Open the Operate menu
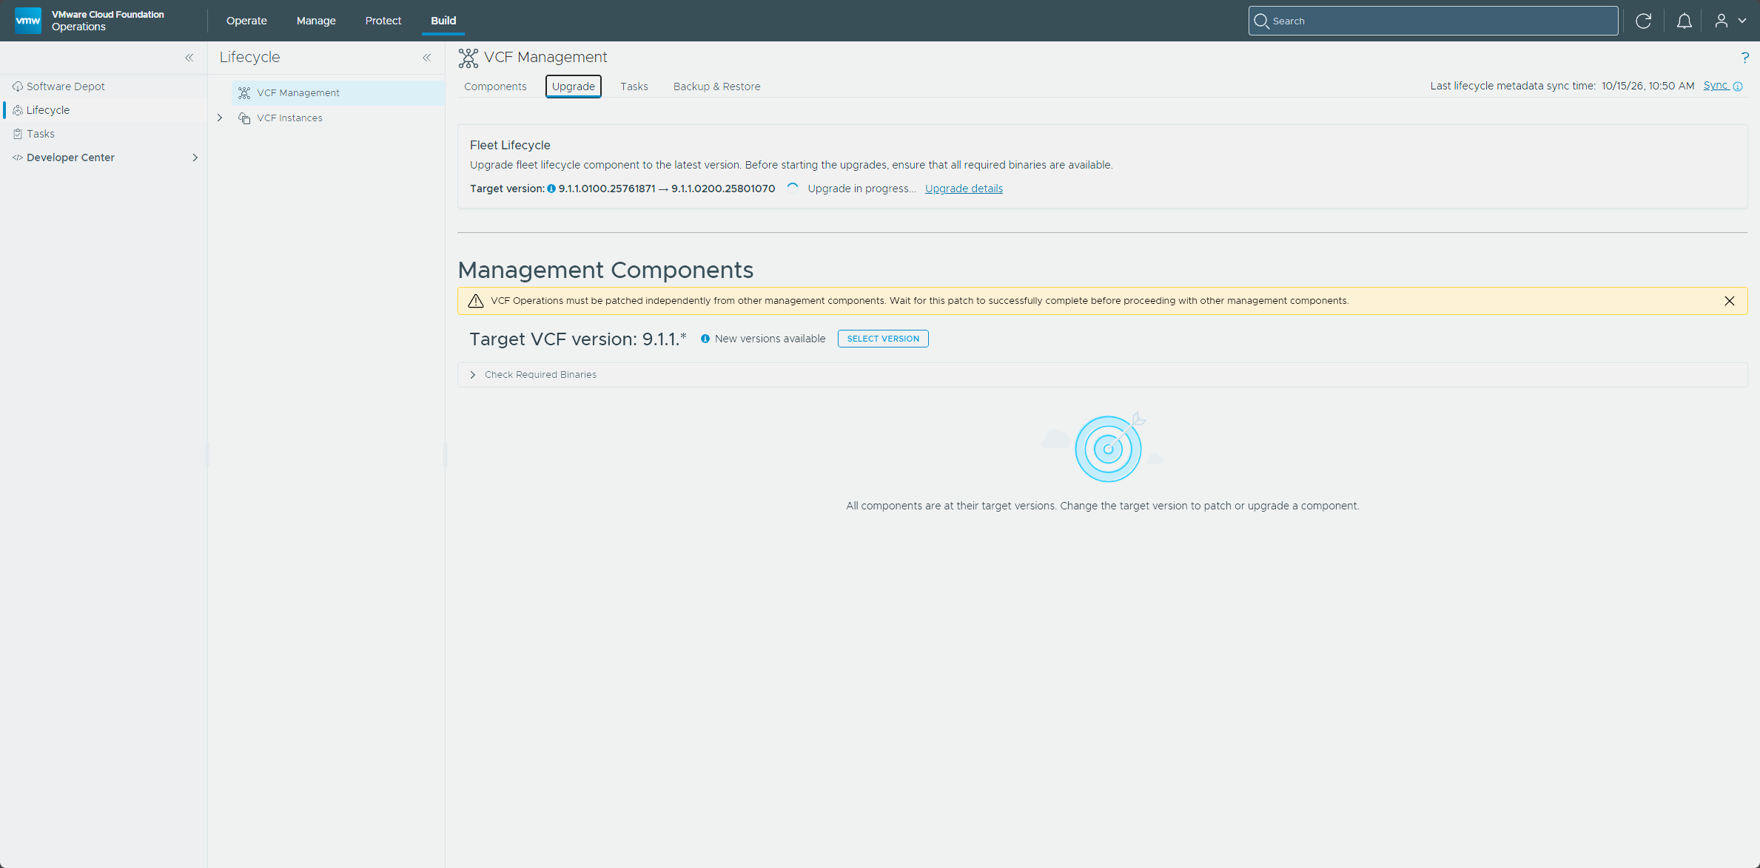The width and height of the screenshot is (1760, 868). coord(246,21)
